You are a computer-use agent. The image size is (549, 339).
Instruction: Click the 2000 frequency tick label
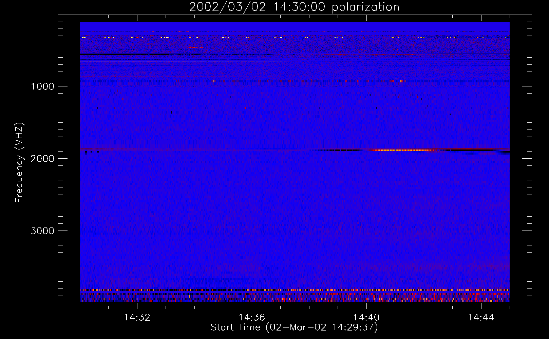click(42, 159)
